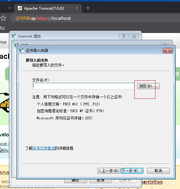Close the Internet 属性 dialog
The width and height of the screenshot is (180, 189).
(134, 36)
